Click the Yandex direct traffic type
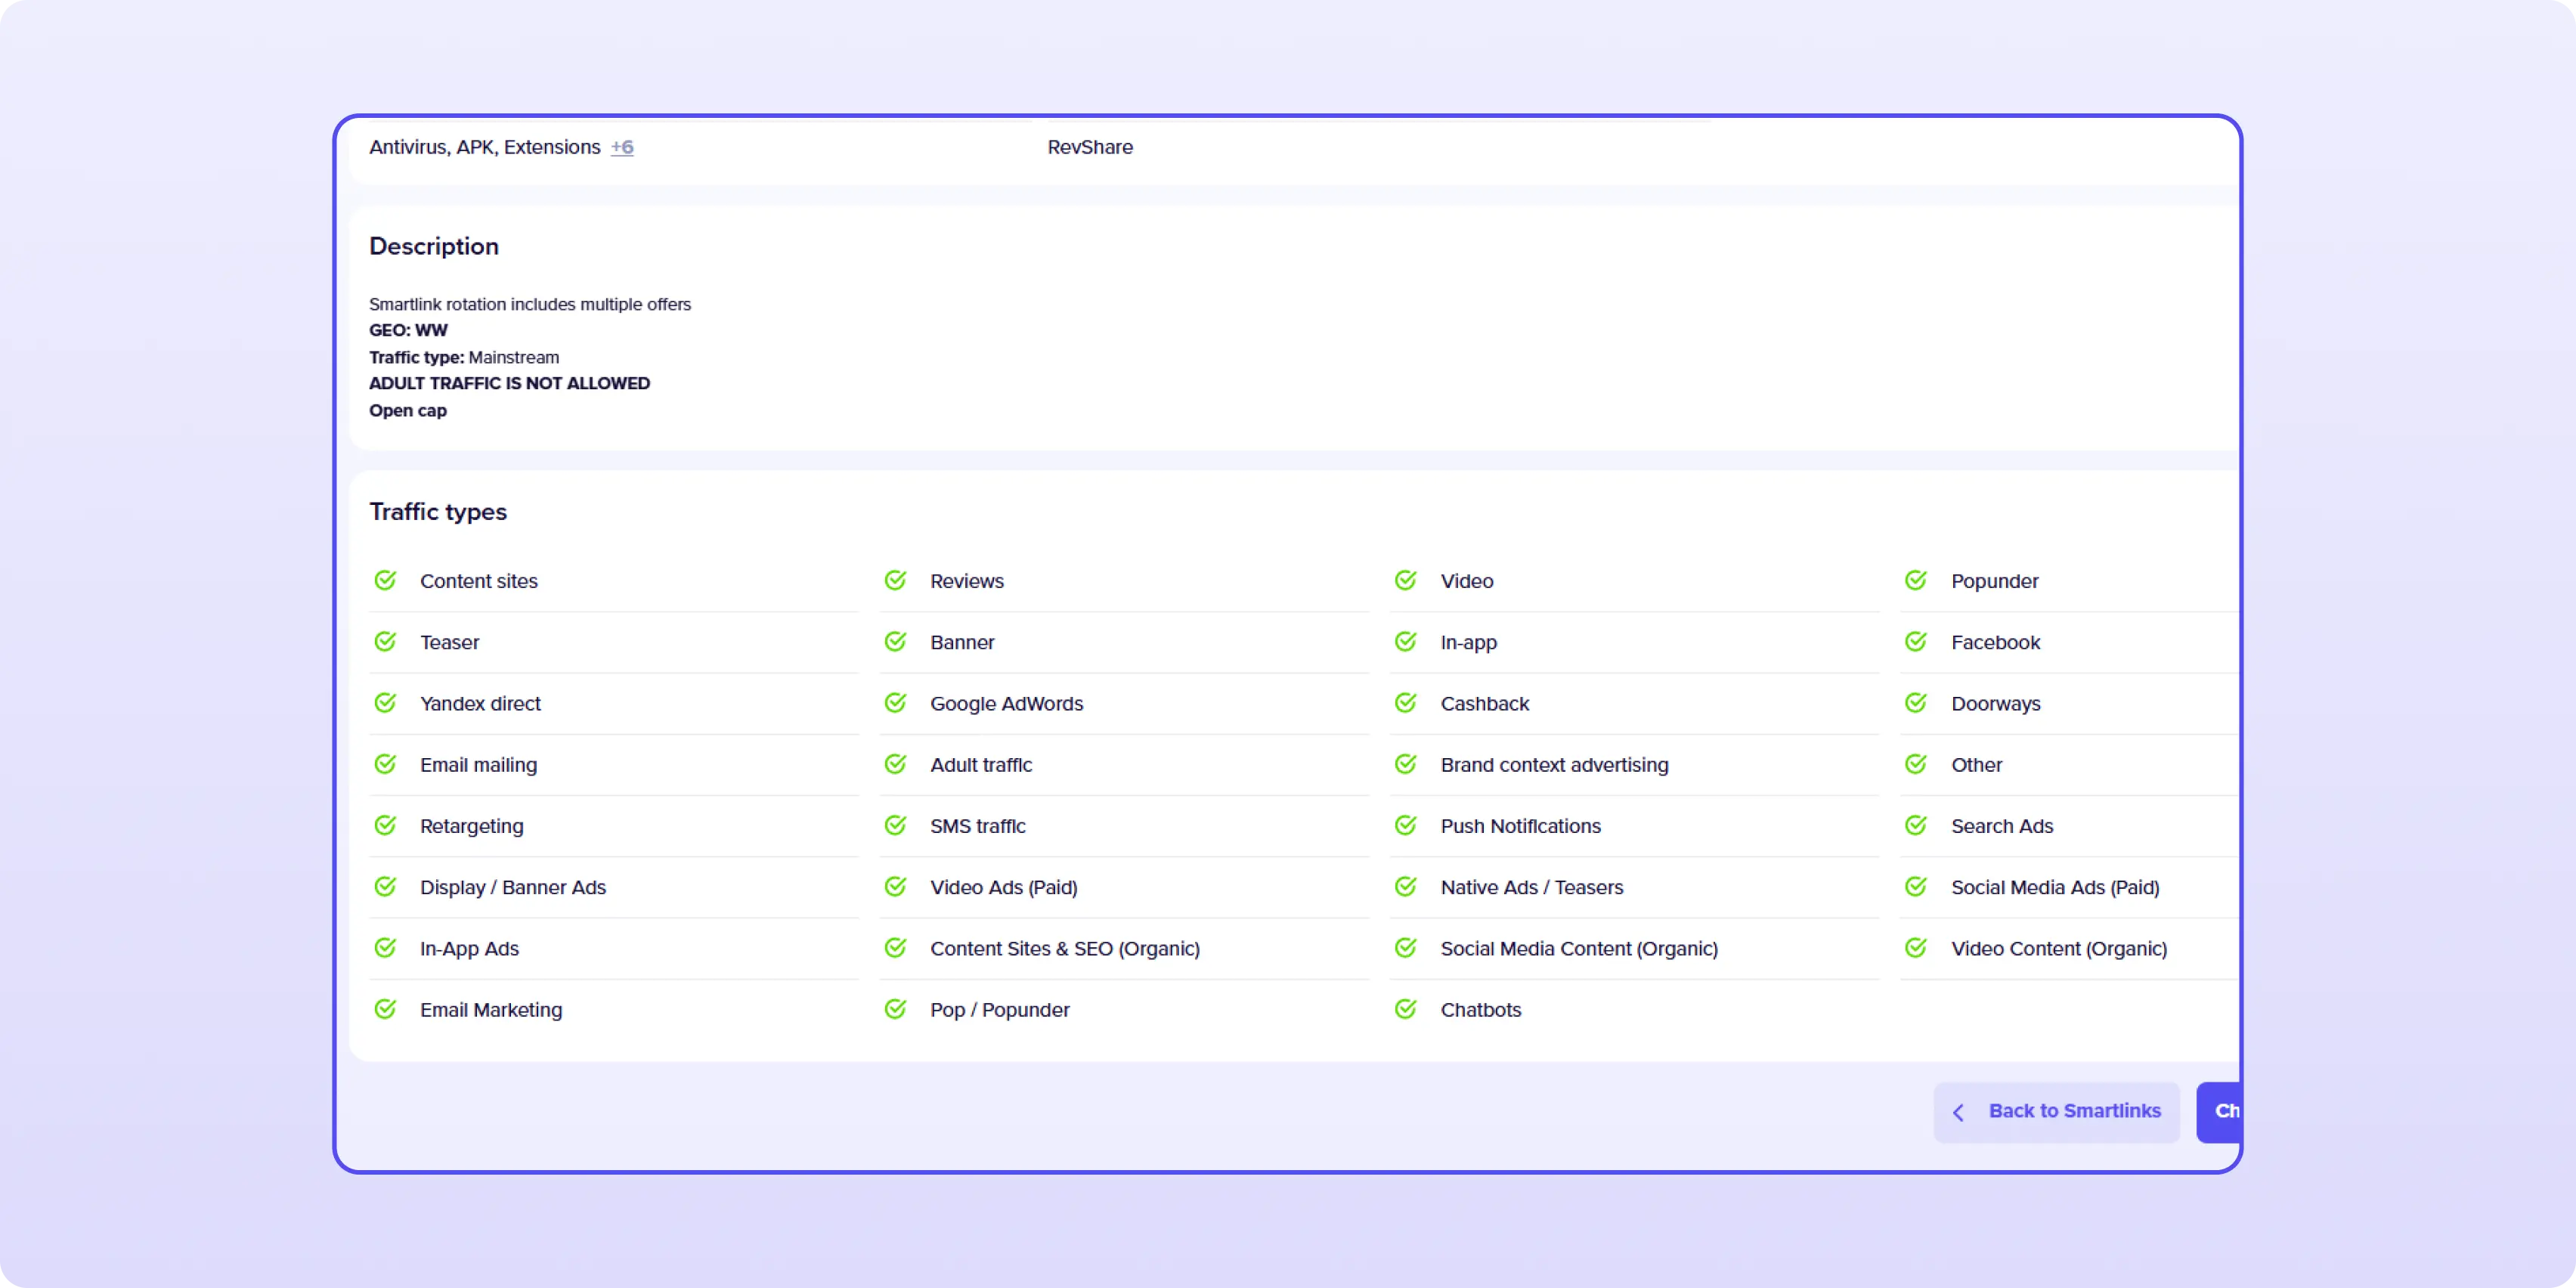The height and width of the screenshot is (1288, 2576). [x=480, y=703]
